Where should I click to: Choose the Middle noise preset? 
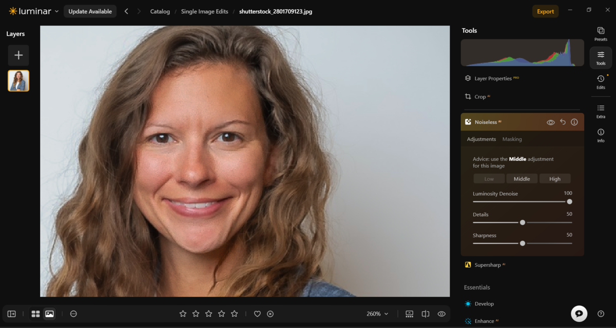(522, 179)
